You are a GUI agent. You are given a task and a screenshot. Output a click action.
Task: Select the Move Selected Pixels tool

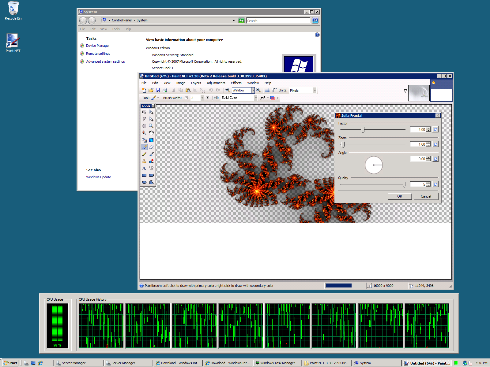[151, 112]
